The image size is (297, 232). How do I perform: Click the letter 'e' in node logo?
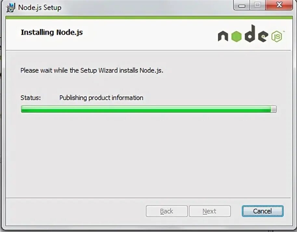tap(263, 36)
